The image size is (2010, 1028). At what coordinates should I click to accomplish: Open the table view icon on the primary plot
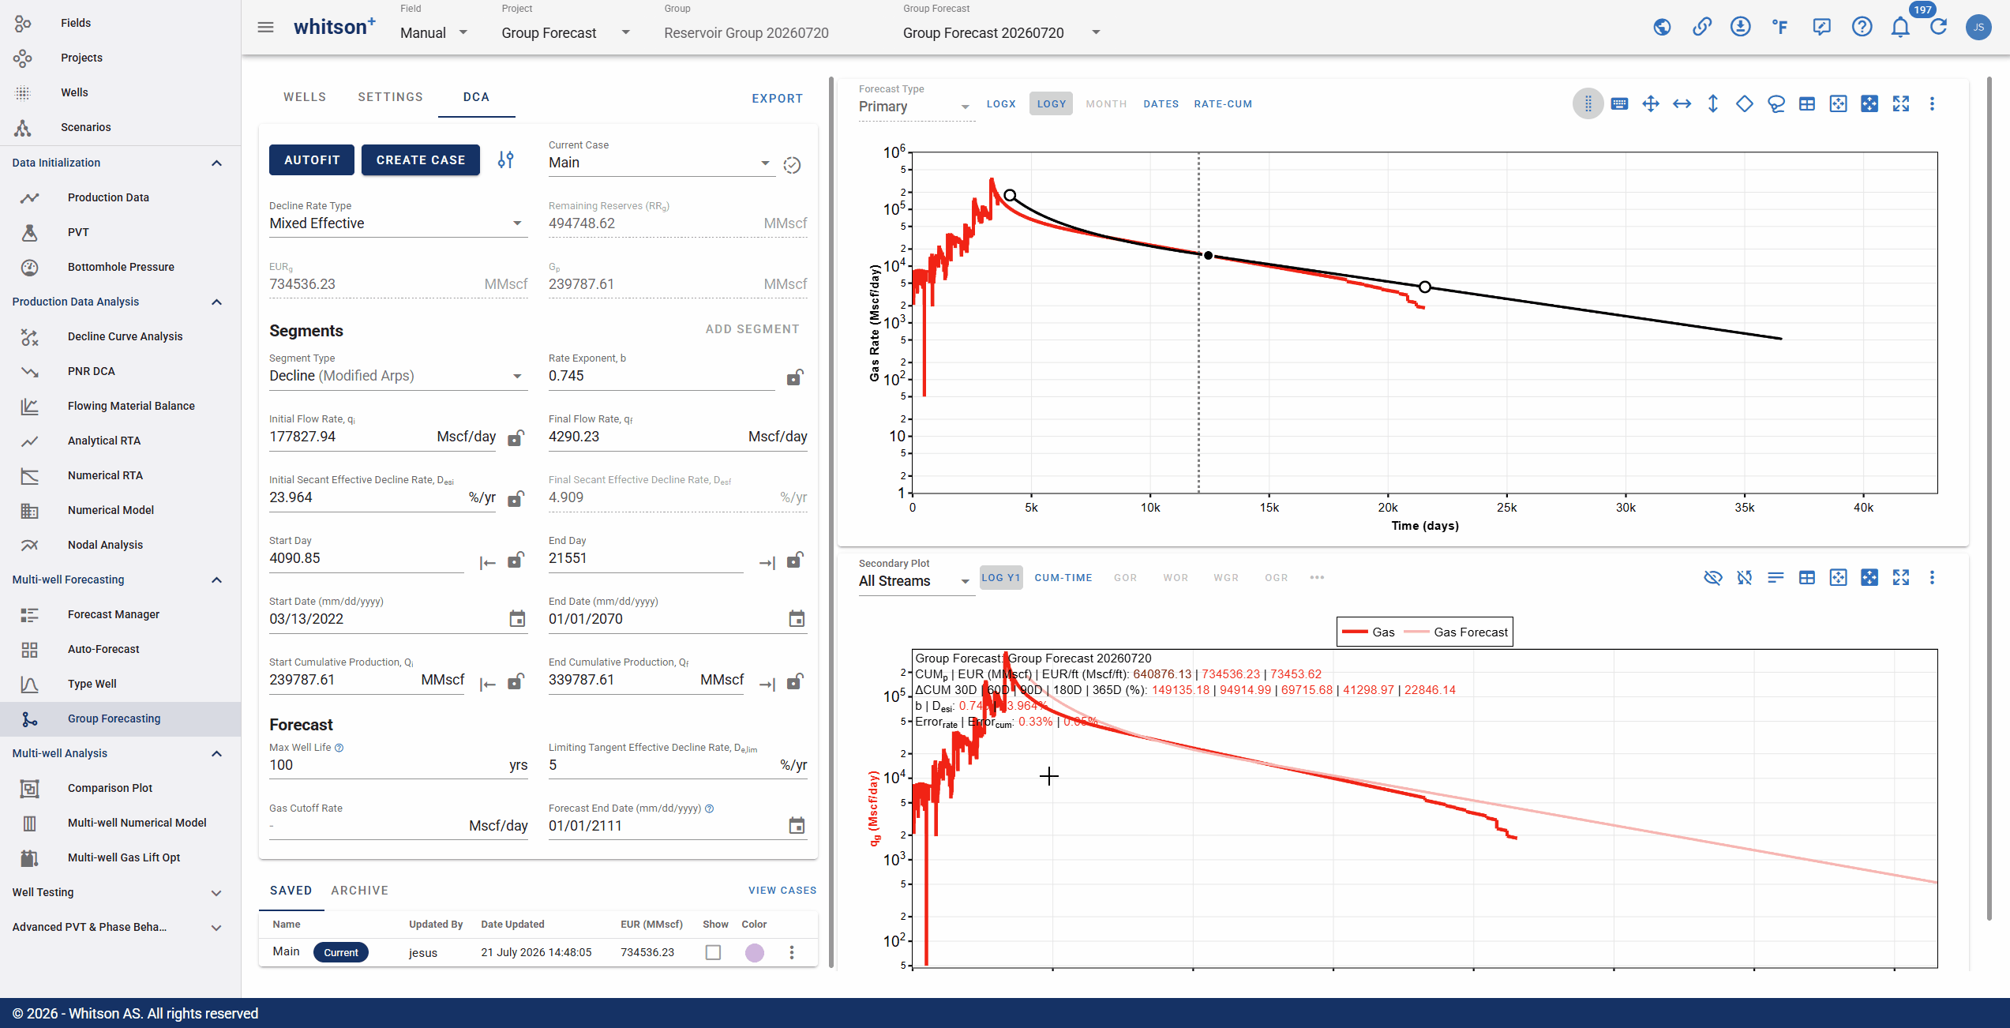pyautogui.click(x=1807, y=104)
